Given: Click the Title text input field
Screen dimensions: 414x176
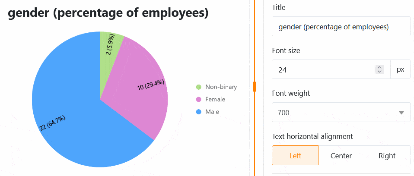Looking at the screenshot, I should (x=341, y=27).
